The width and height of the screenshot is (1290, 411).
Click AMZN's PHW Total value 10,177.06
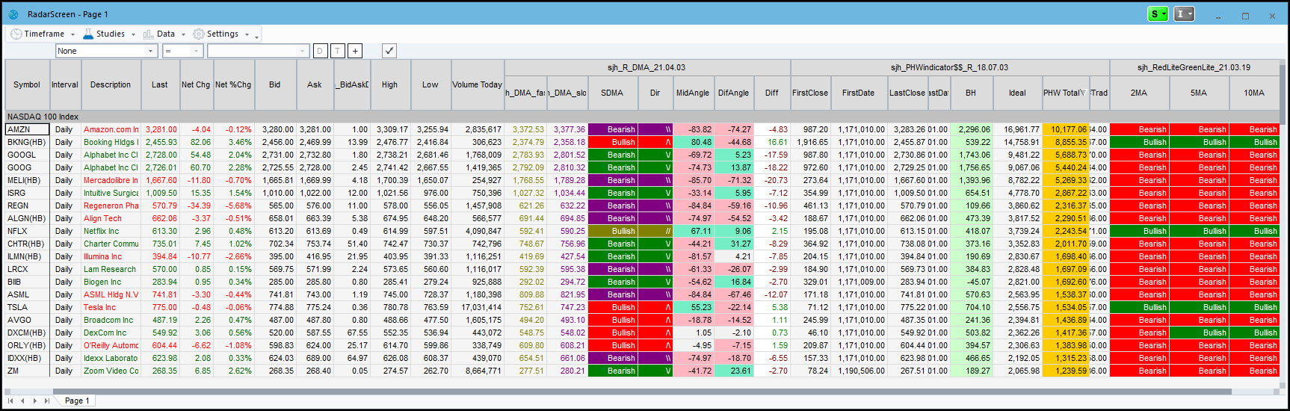(1066, 129)
